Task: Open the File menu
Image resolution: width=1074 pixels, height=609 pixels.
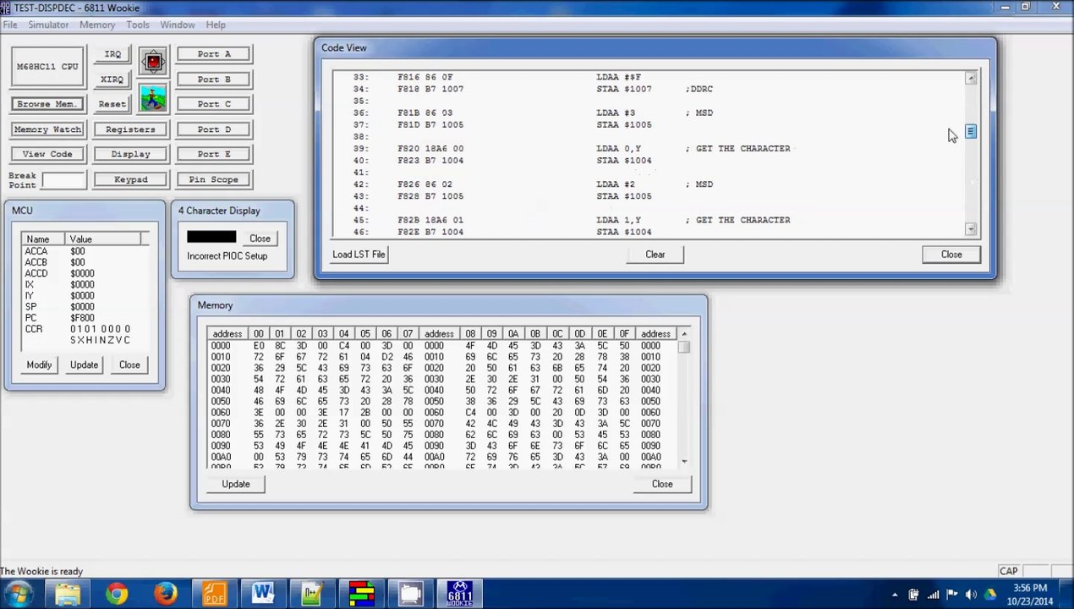Action: point(10,25)
